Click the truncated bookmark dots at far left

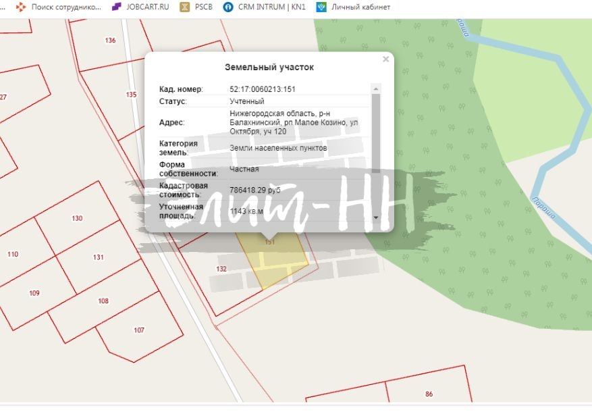[5, 7]
